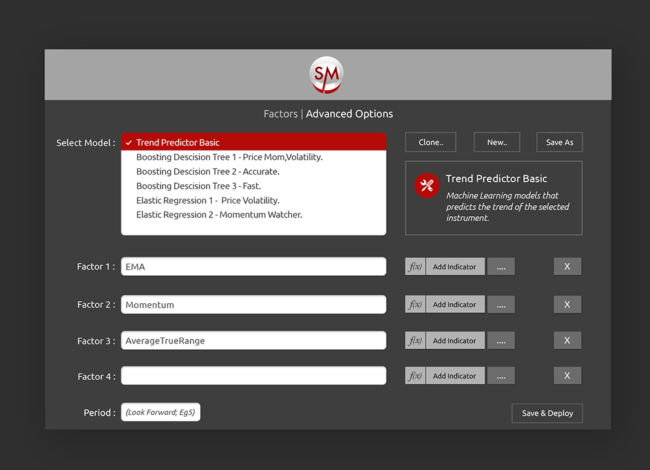
Task: Remove Factor 1 with its X button
Action: (567, 267)
